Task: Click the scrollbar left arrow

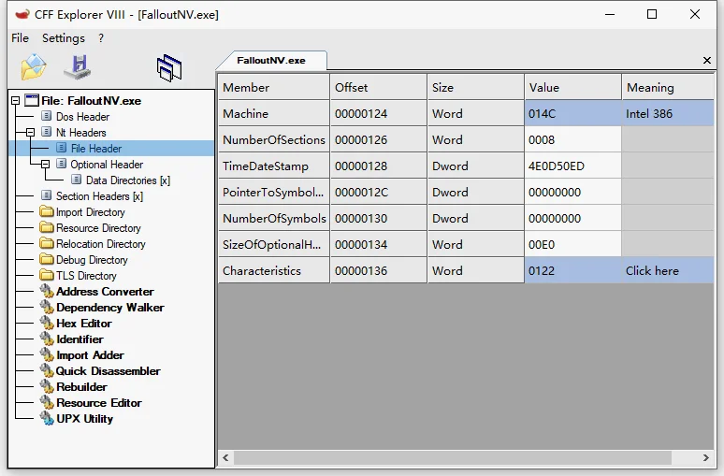Action: (225, 457)
